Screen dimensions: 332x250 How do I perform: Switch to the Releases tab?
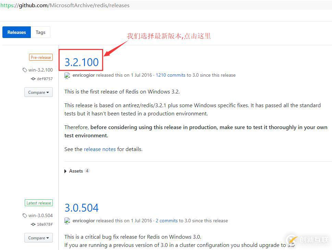click(x=16, y=32)
